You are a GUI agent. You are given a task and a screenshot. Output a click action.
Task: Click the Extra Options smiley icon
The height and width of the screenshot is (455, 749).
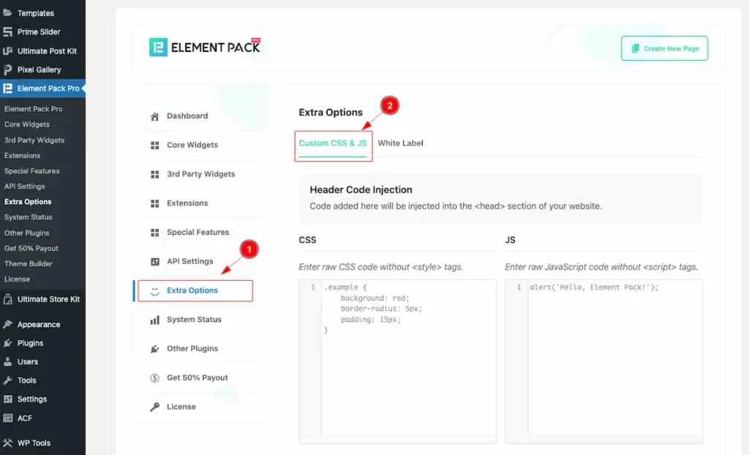154,290
